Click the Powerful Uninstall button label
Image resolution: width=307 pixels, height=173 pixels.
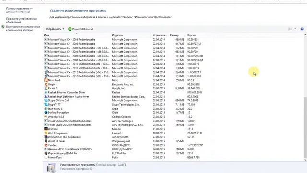83,29
